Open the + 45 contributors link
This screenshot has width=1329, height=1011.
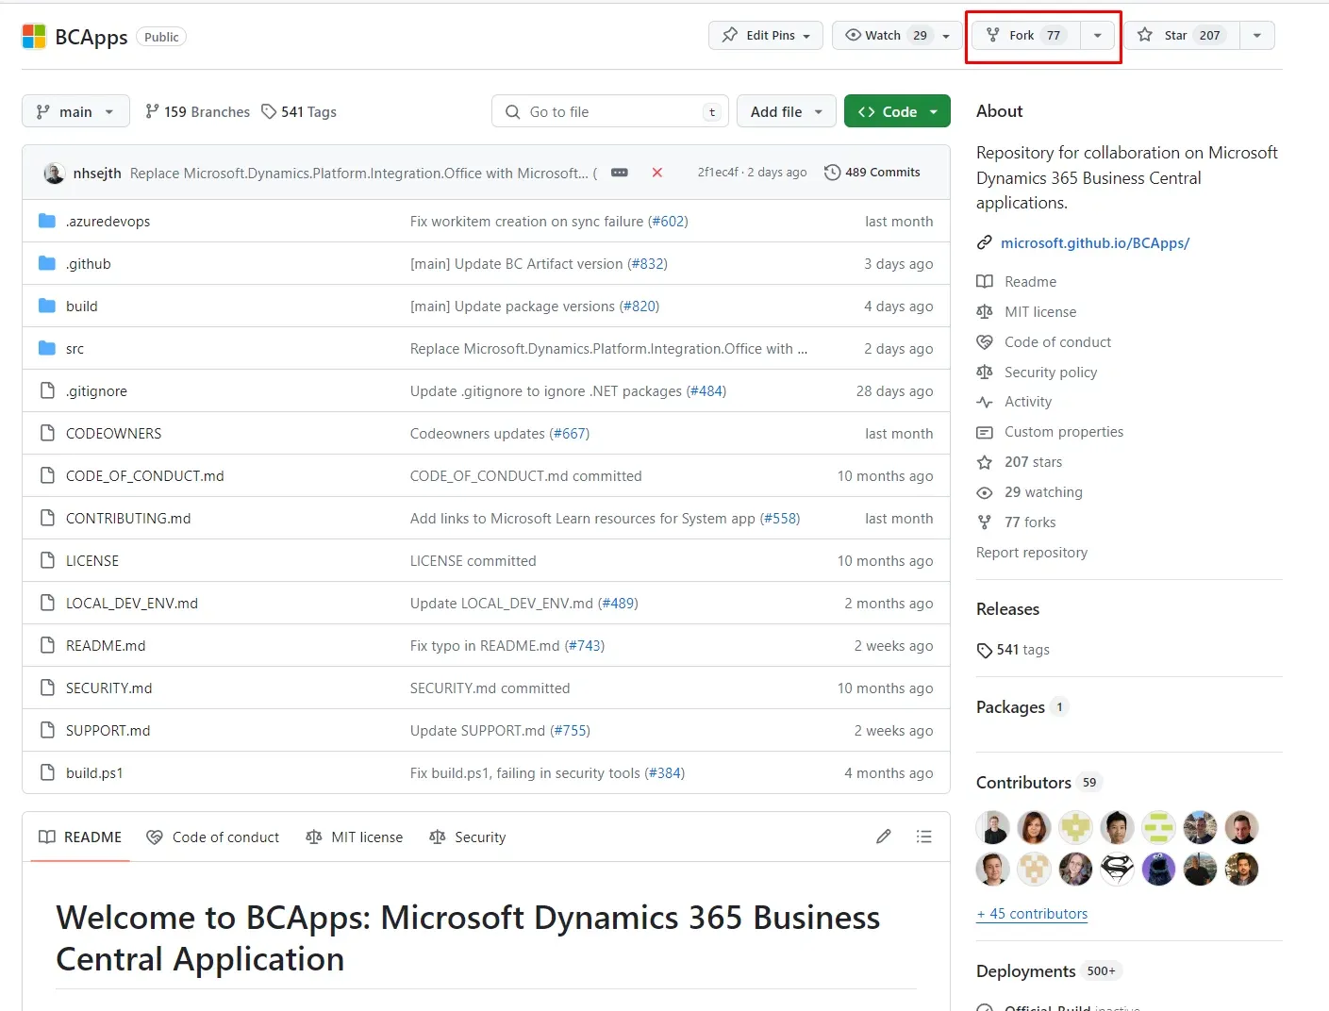point(1032,914)
